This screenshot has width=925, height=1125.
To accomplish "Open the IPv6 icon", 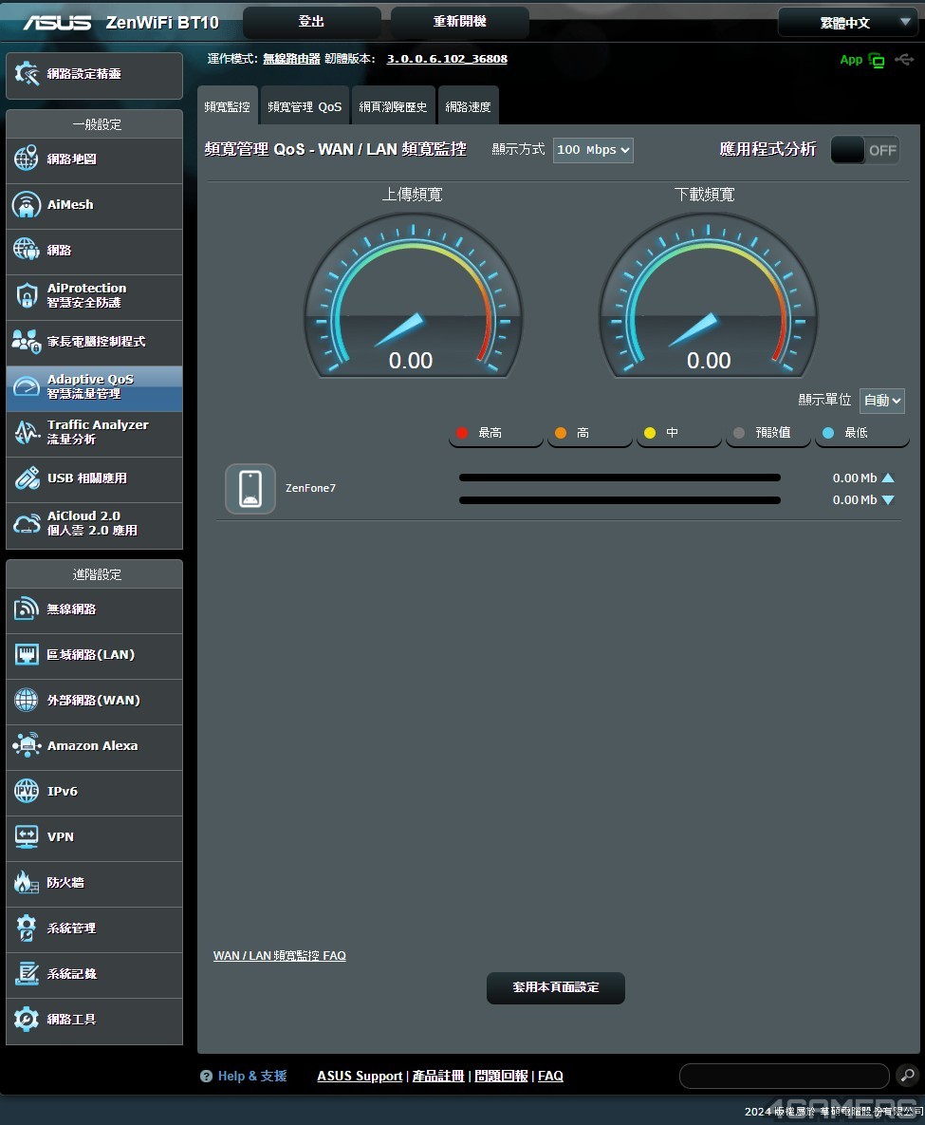I will click(27, 791).
